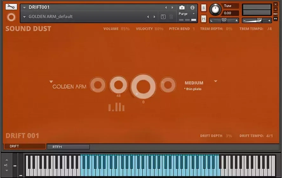Click the PITCH BEND 1 value
This screenshot has width=282, height=178.
(x=194, y=29)
